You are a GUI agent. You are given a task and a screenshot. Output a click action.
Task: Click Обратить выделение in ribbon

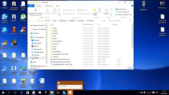pyautogui.click(x=124, y=15)
